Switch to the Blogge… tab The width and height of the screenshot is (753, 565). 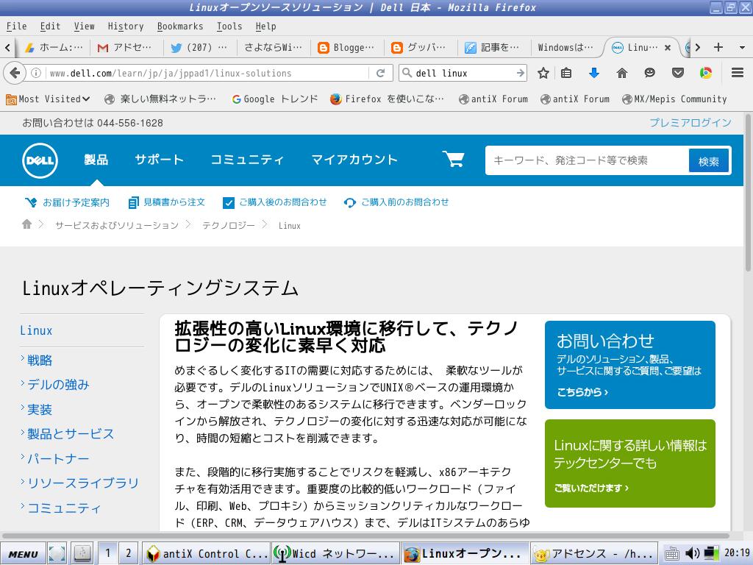[347, 47]
